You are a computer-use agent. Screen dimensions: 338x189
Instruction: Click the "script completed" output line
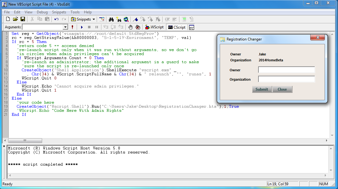tap(43, 164)
